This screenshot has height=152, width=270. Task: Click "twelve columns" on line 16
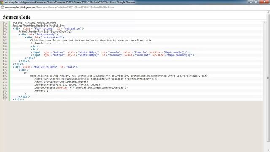(45, 67)
